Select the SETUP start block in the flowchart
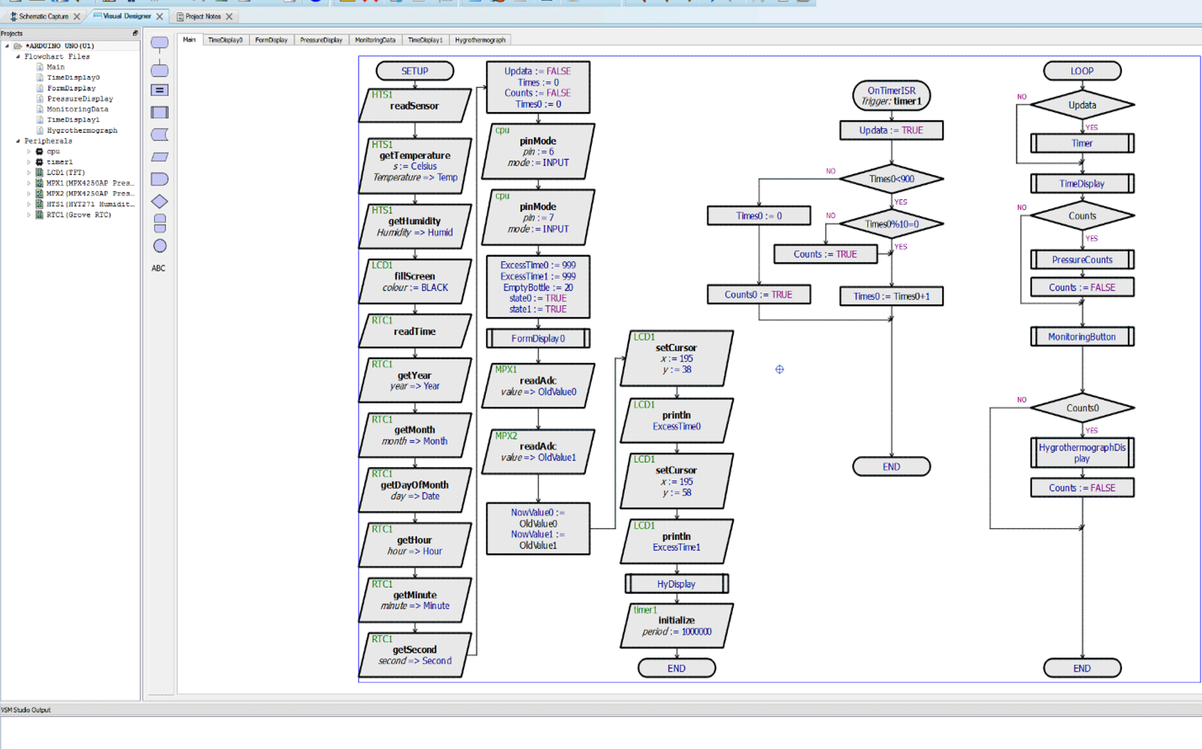1202x749 pixels. pyautogui.click(x=415, y=71)
